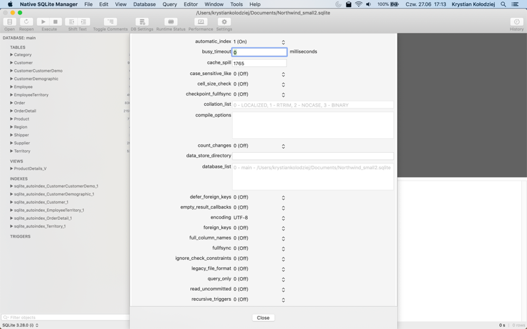Run query with the Execute play icon
The image size is (527, 329).
(x=43, y=22)
